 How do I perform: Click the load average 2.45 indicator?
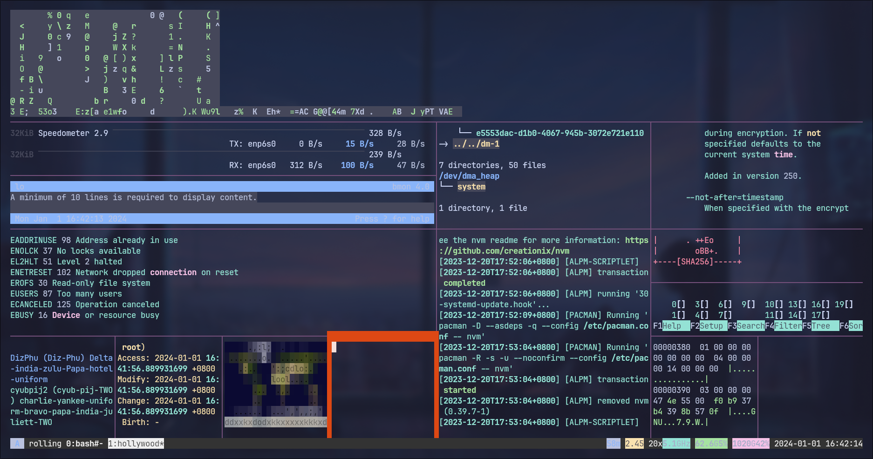[x=634, y=444]
